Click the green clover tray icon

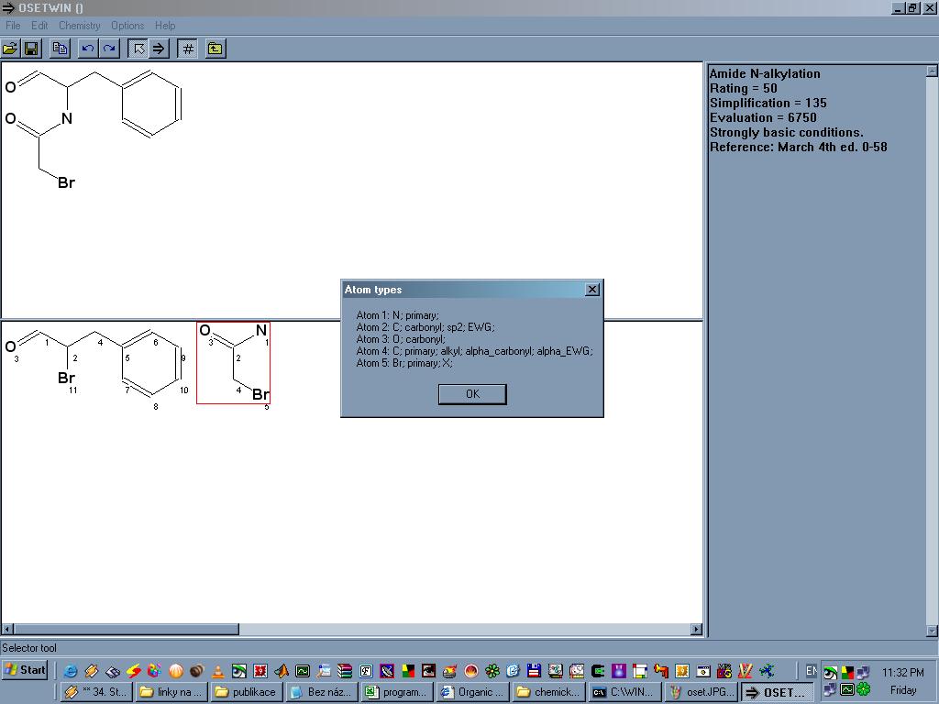click(863, 689)
